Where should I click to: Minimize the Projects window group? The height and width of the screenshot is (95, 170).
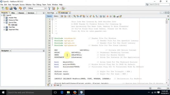click(x=44, y=13)
